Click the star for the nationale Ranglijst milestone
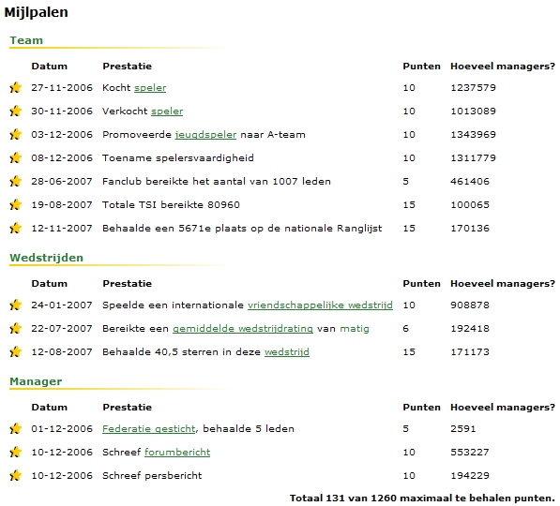This screenshot has height=506, width=560. (x=15, y=228)
